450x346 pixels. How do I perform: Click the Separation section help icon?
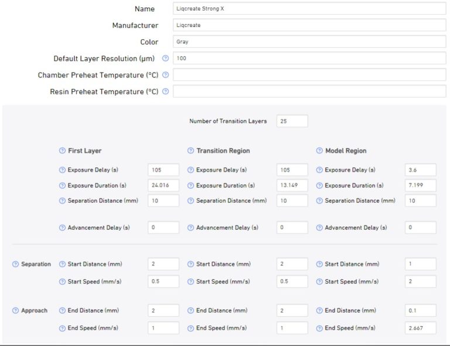tap(15, 264)
